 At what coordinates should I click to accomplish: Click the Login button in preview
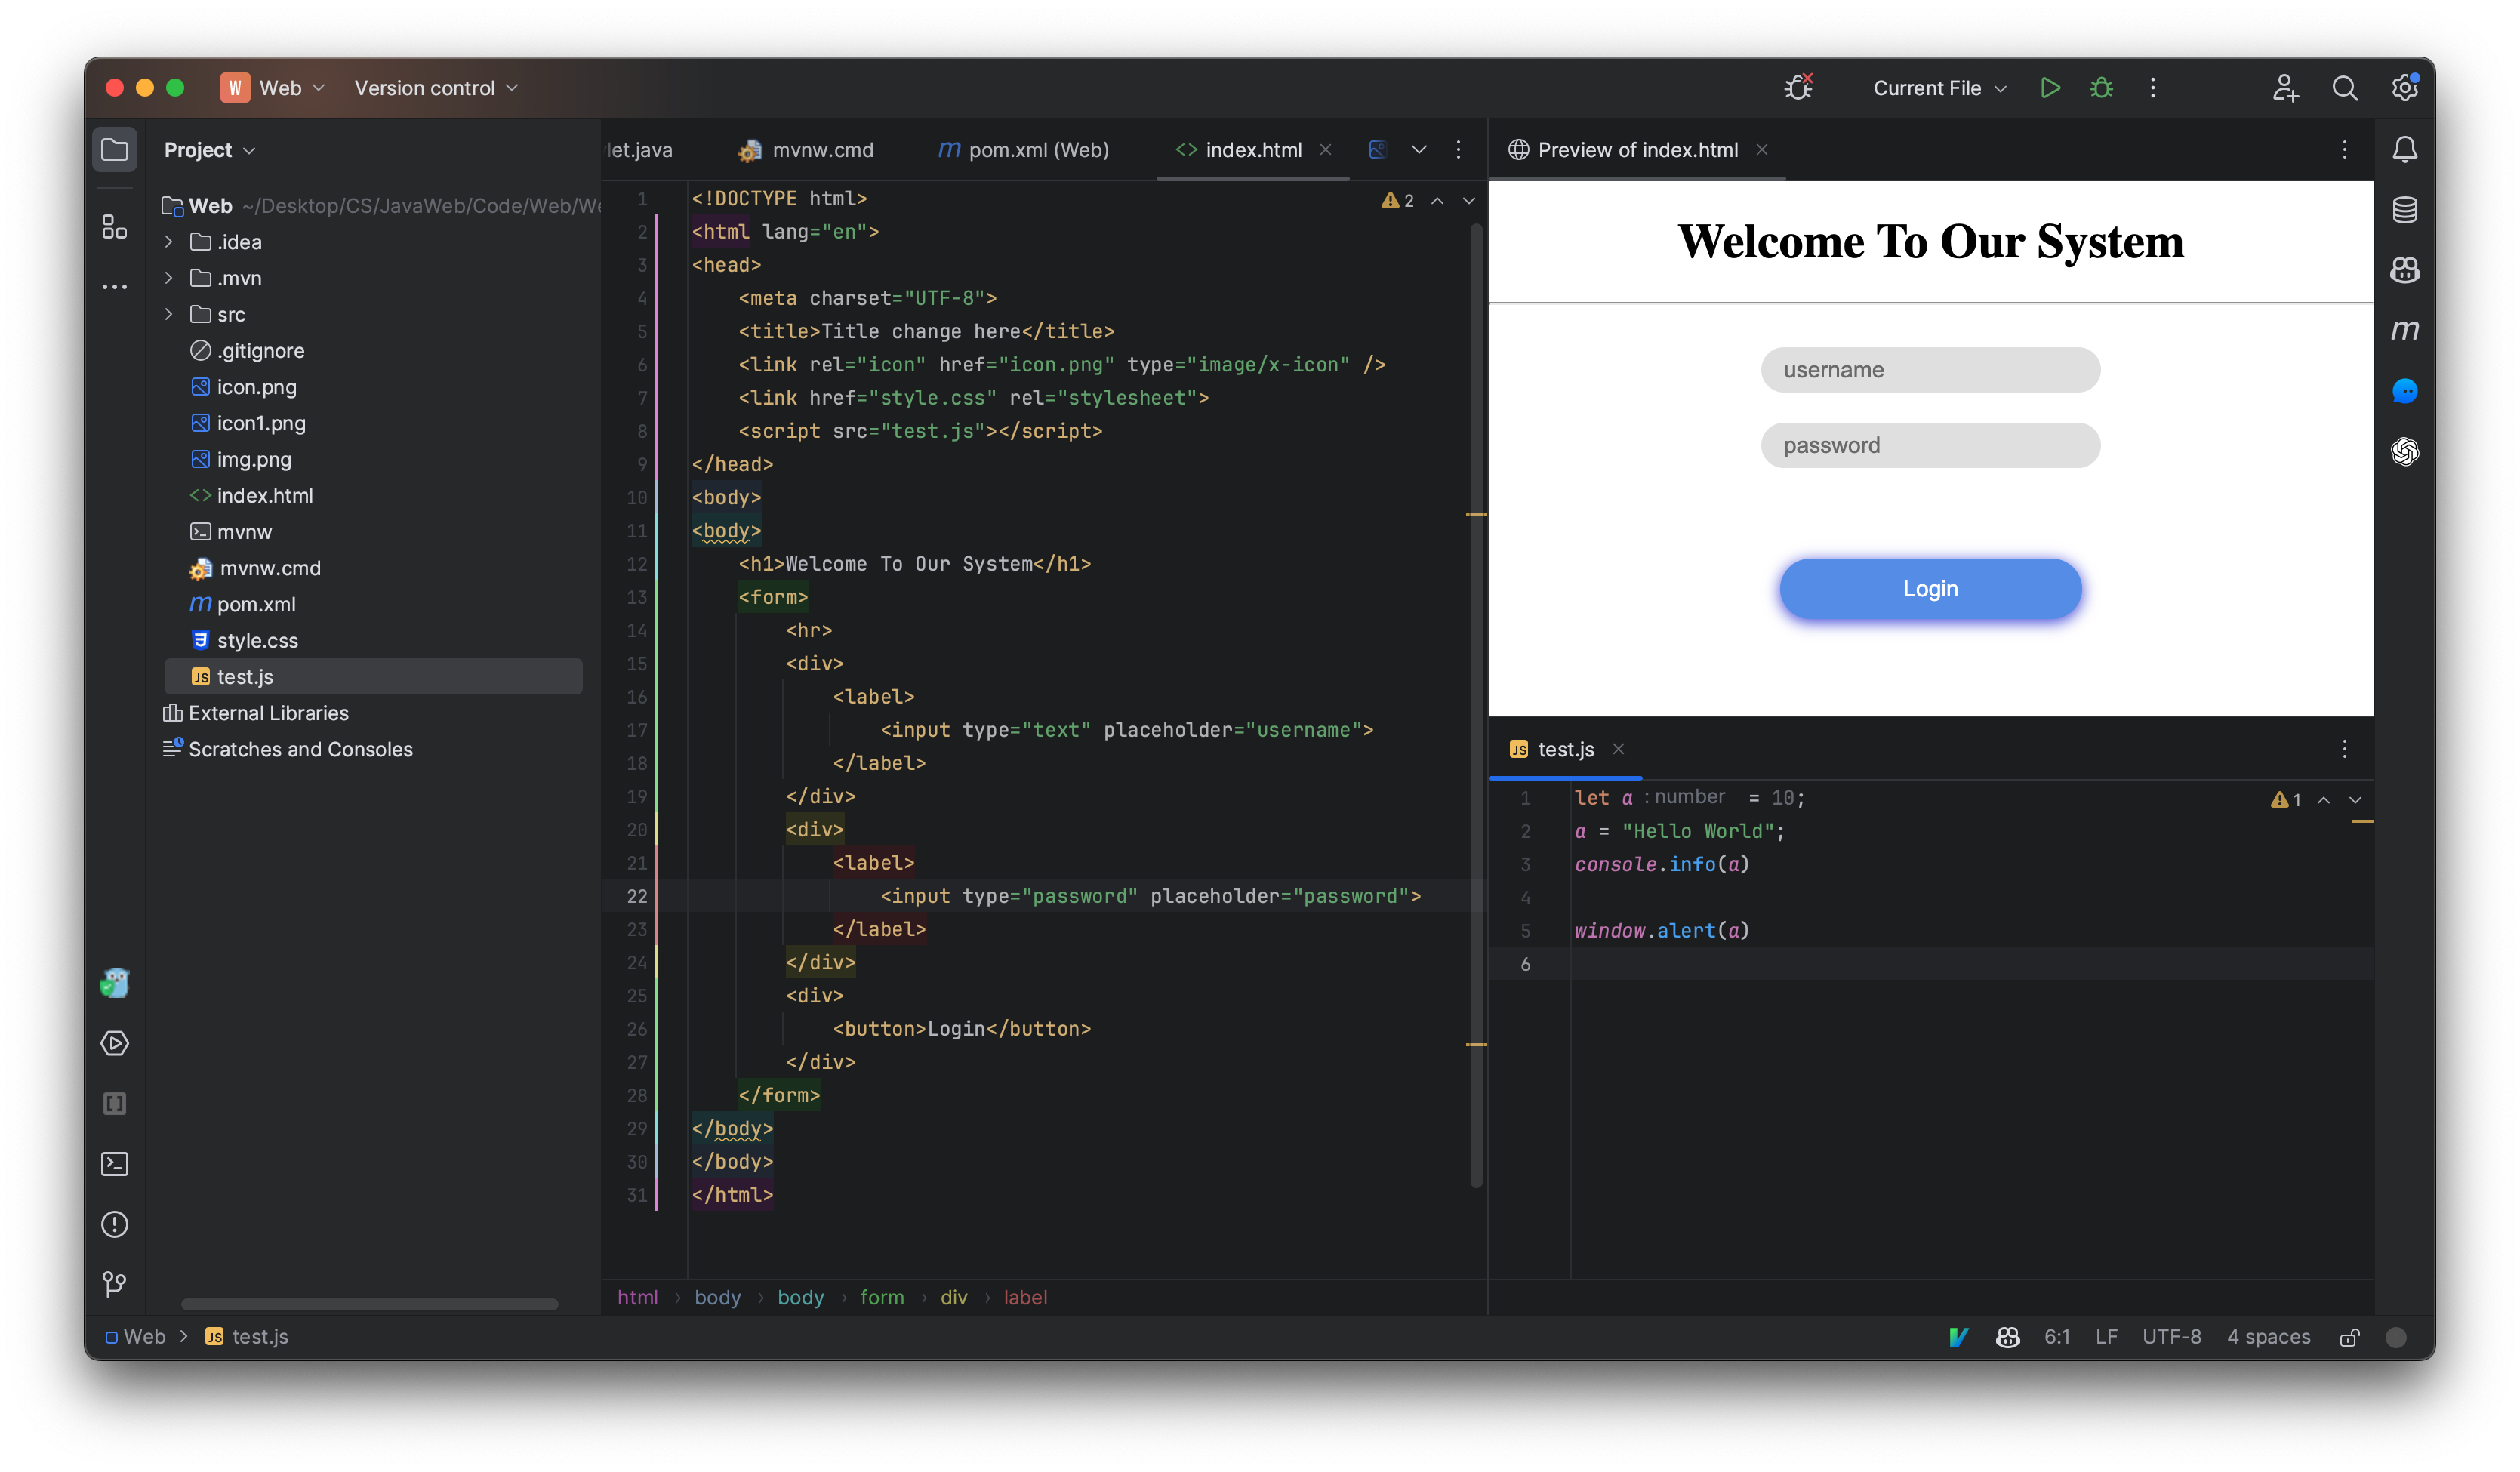pos(1930,589)
